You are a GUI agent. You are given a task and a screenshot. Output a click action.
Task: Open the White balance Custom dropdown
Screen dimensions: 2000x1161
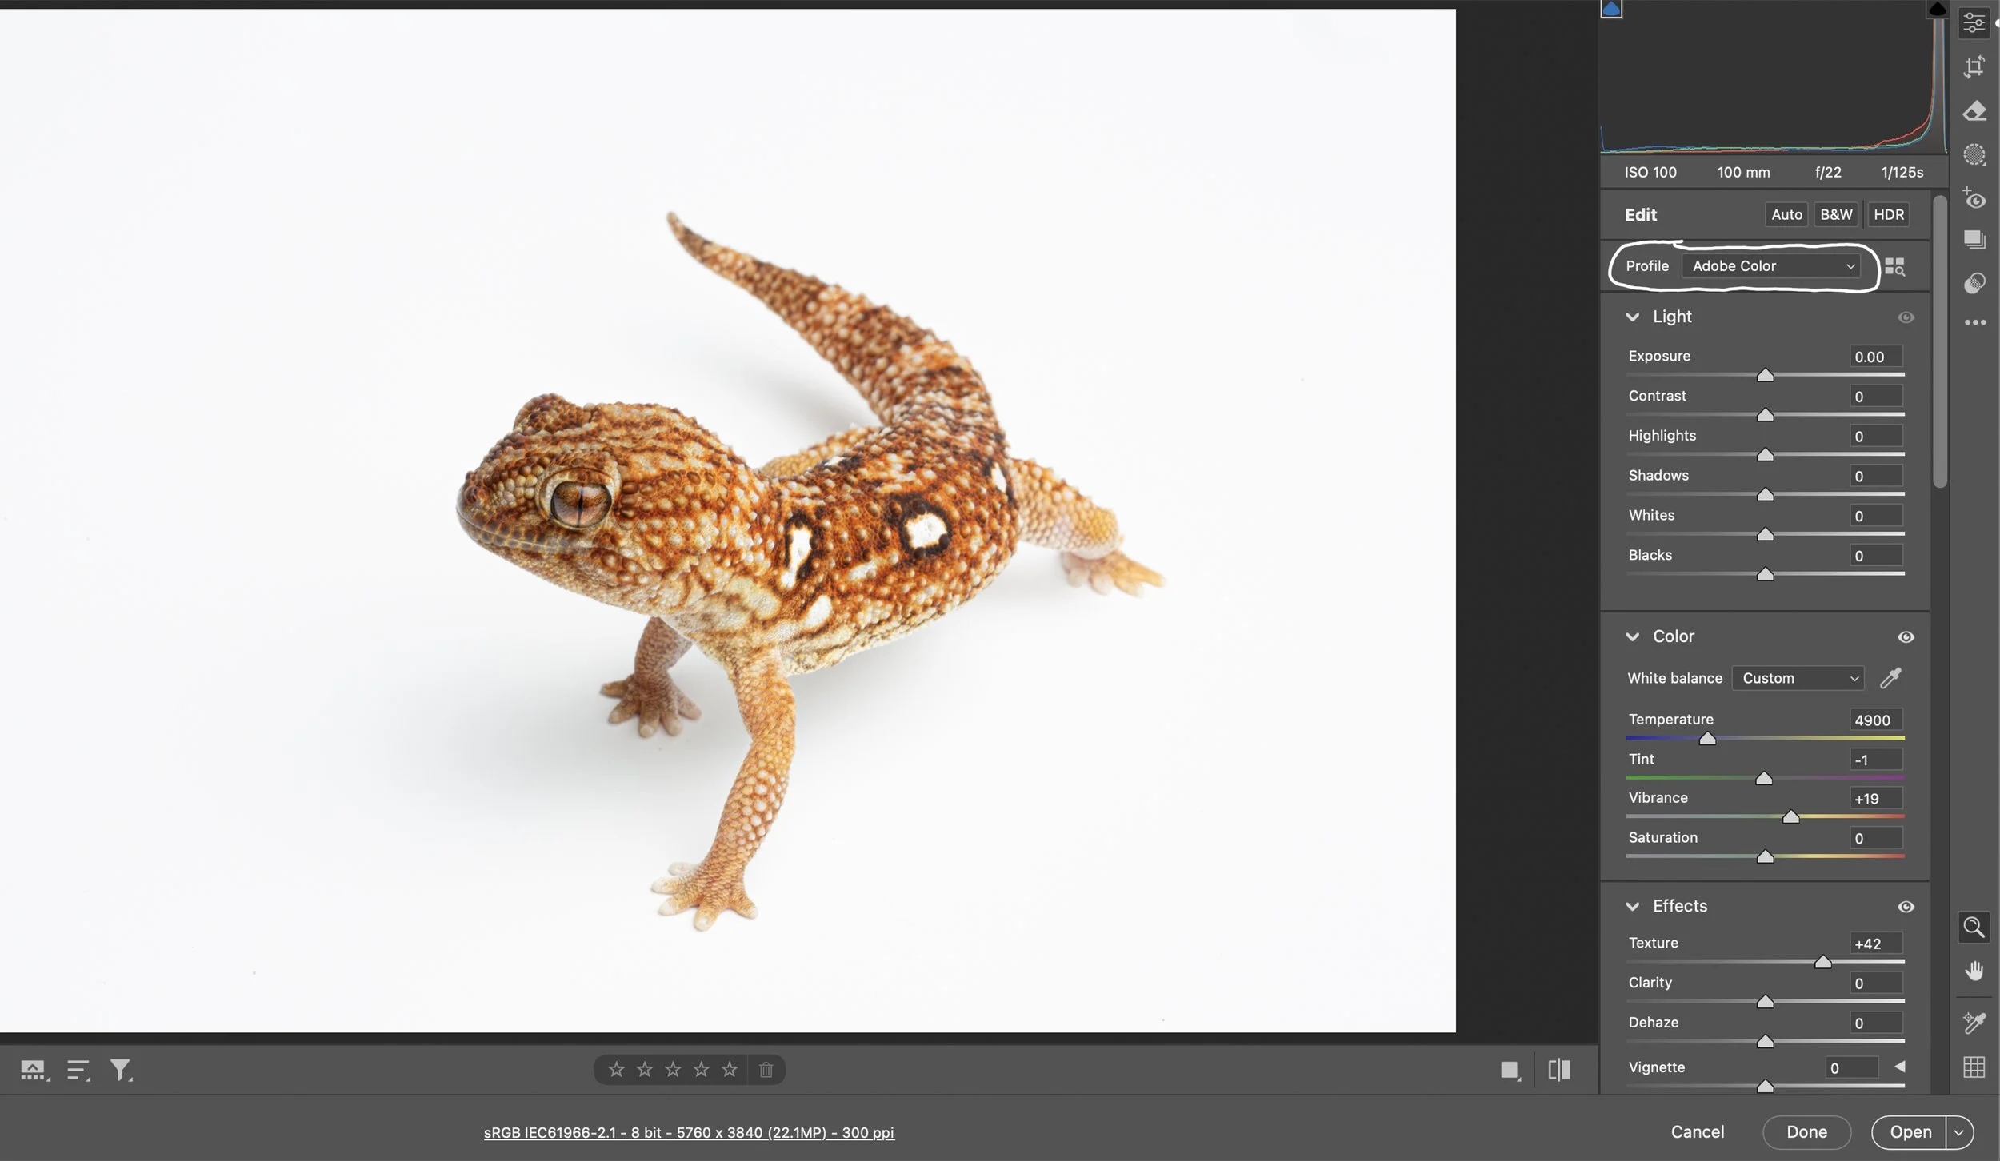(x=1798, y=678)
